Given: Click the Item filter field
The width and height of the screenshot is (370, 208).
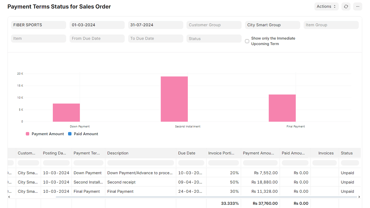Looking at the screenshot, I should point(39,38).
